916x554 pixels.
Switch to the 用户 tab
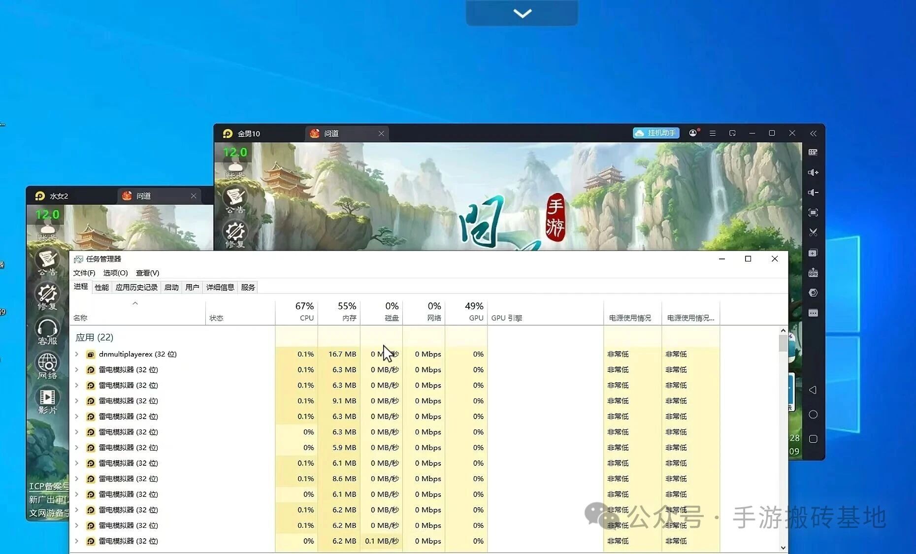192,287
